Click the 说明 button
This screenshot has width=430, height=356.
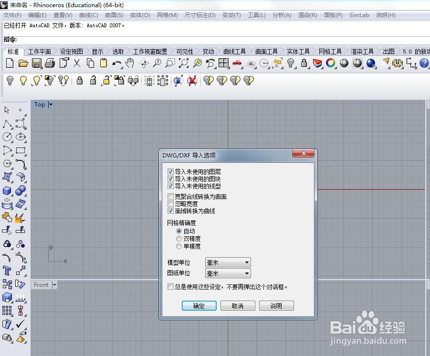[x=276, y=305]
